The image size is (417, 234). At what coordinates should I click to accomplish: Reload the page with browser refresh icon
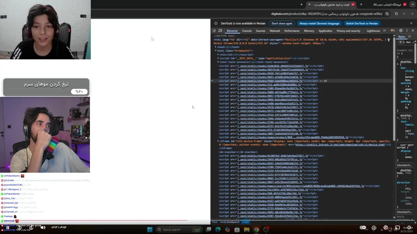point(396,14)
